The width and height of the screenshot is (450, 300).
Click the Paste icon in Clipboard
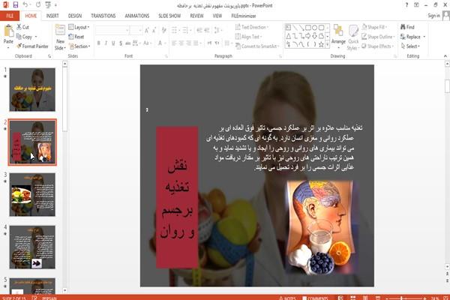point(8,31)
